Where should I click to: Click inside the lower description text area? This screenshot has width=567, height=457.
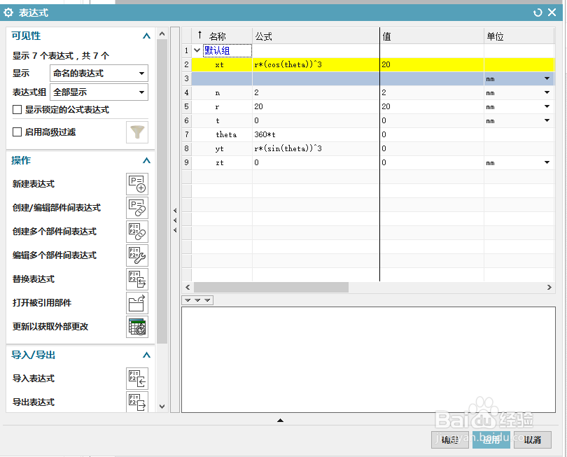pos(368,360)
